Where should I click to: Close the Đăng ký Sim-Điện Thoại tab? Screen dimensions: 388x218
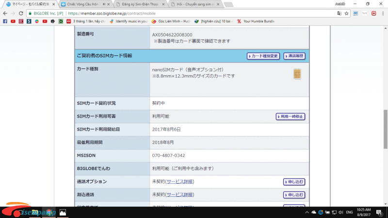pyautogui.click(x=163, y=4)
